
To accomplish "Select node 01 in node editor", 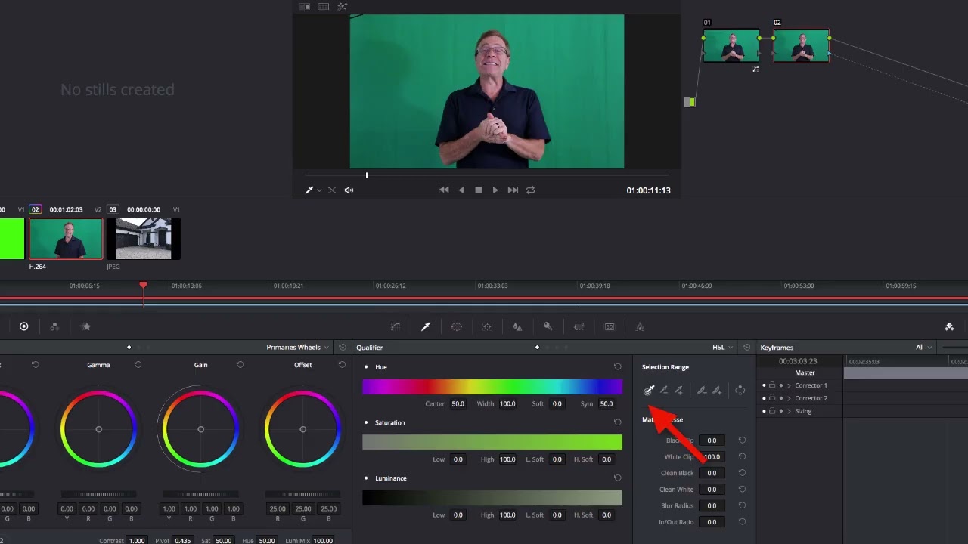I will click(x=731, y=46).
